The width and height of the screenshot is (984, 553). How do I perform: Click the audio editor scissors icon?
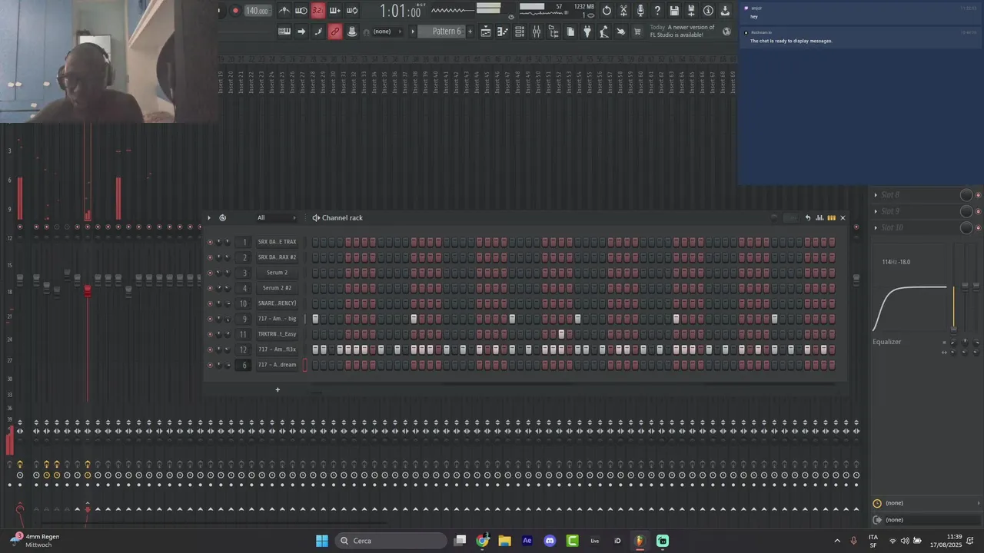pyautogui.click(x=623, y=11)
